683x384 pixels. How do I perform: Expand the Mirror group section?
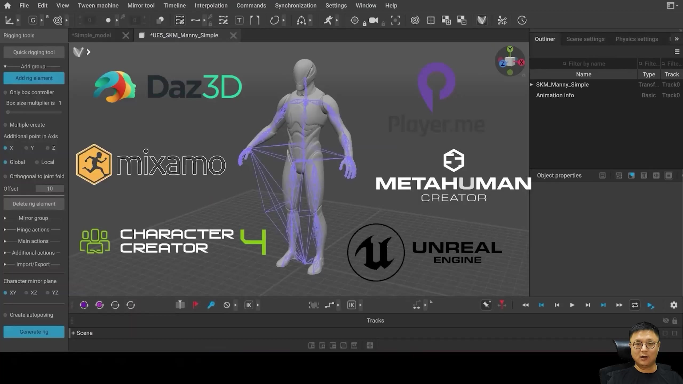(x=5, y=218)
